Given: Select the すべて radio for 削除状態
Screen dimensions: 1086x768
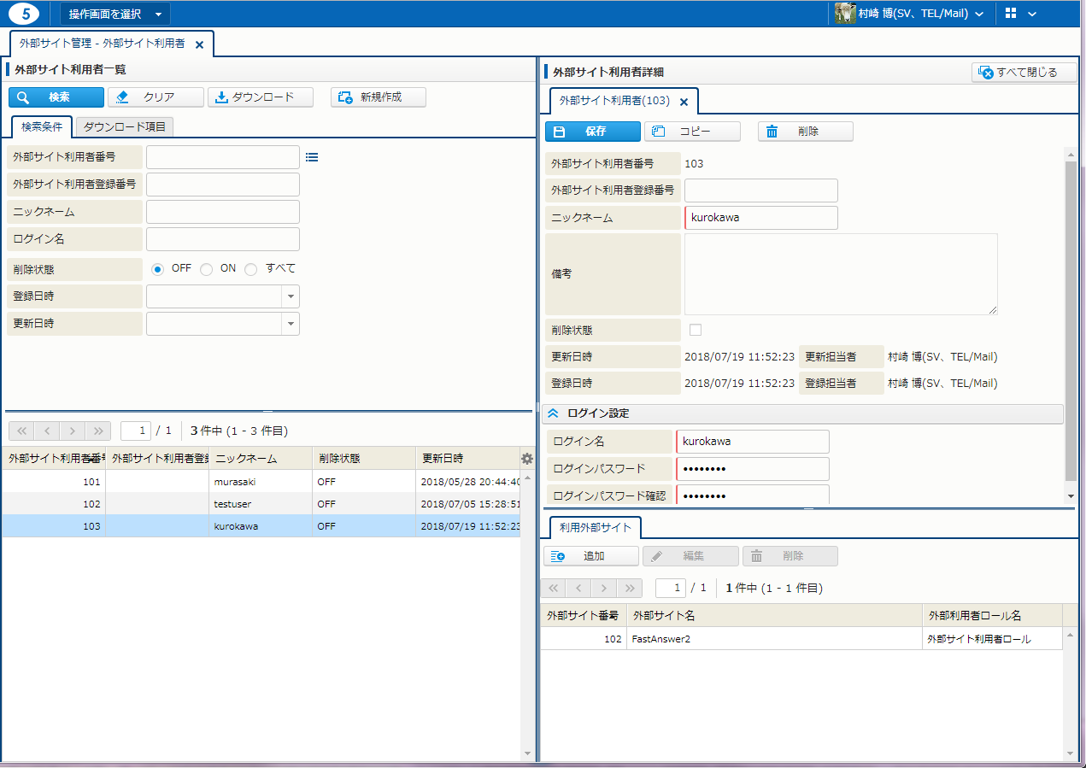Looking at the screenshot, I should (x=250, y=269).
